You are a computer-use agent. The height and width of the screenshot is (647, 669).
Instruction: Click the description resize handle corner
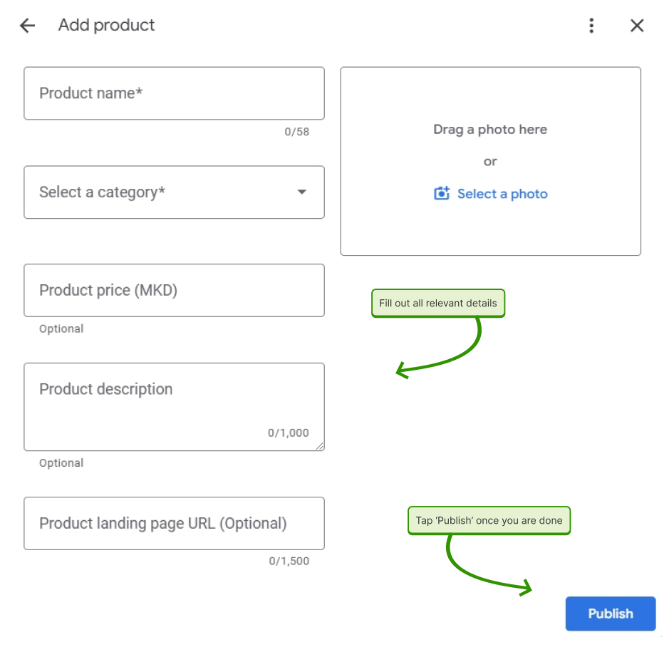point(320,446)
